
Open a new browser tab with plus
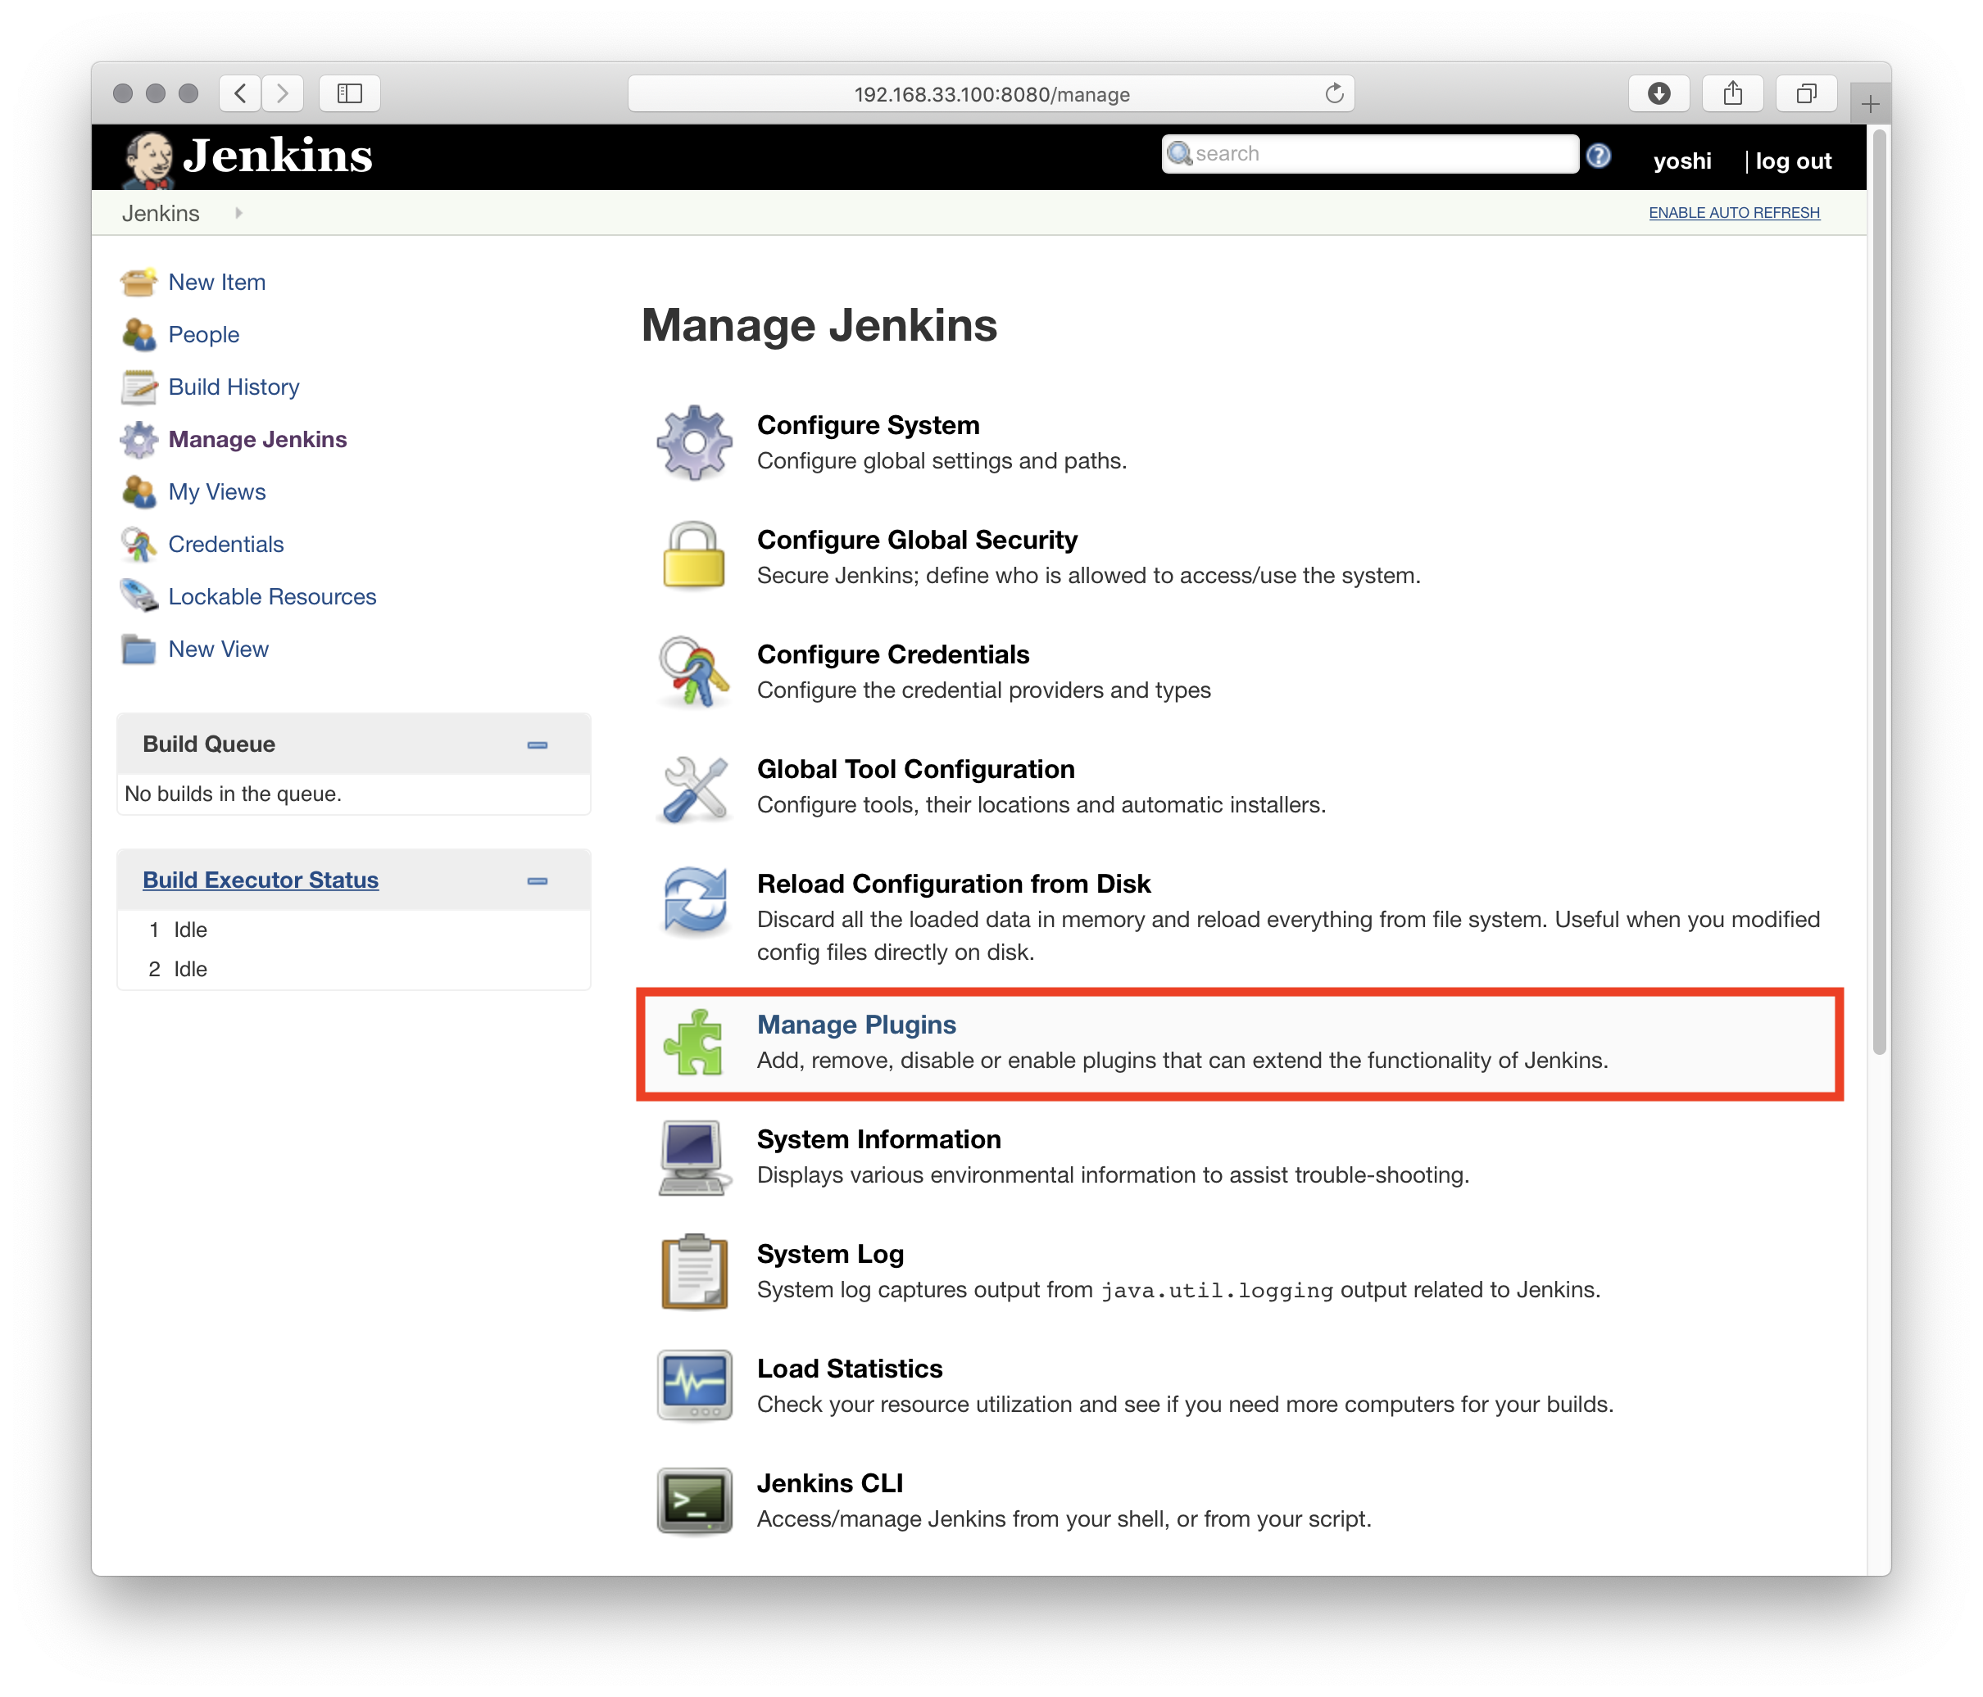click(x=1871, y=103)
